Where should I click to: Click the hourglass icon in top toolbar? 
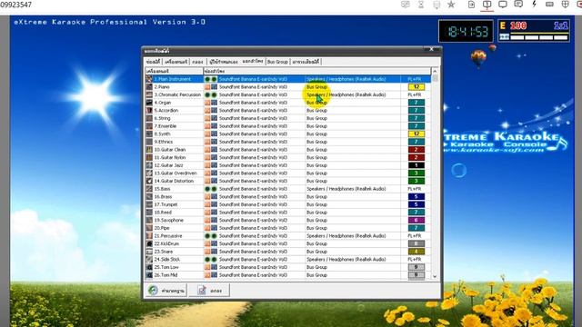[x=421, y=5]
